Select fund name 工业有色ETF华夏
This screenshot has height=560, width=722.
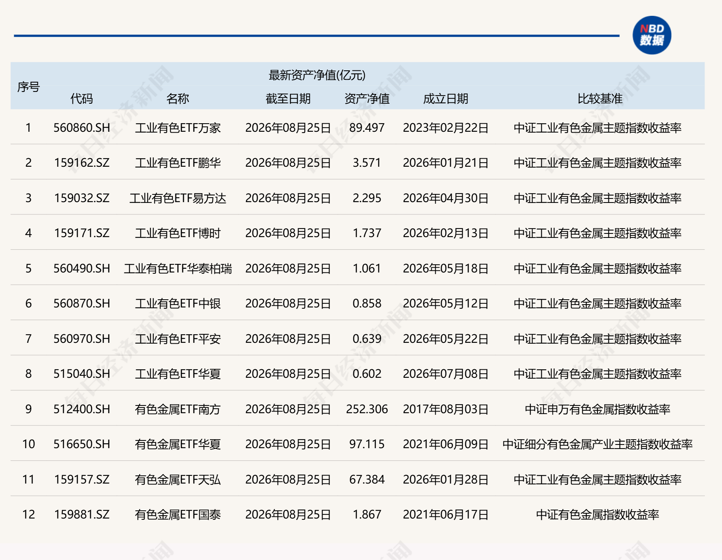[x=178, y=374]
